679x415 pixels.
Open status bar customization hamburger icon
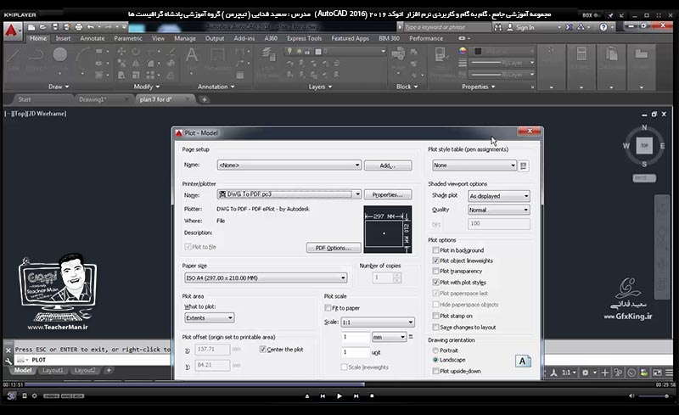670,373
